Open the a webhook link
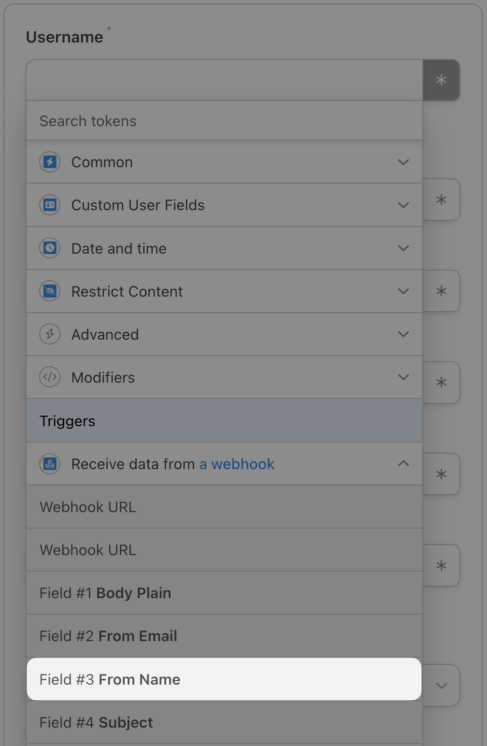The width and height of the screenshot is (487, 746). point(237,464)
